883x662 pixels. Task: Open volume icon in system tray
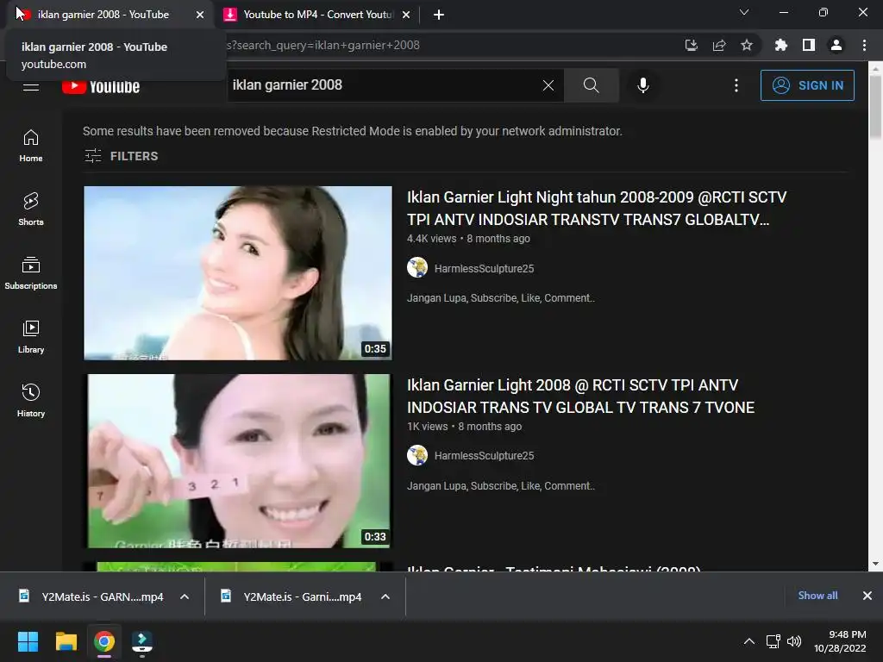point(794,641)
